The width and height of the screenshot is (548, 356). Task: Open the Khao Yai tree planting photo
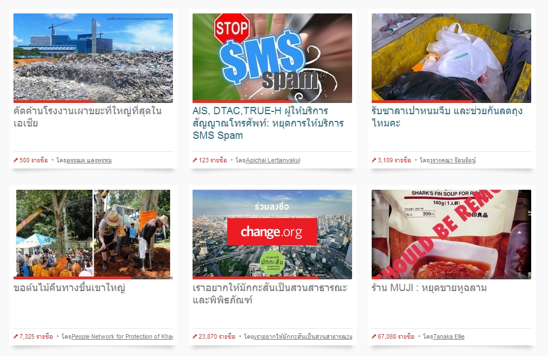[x=93, y=233]
